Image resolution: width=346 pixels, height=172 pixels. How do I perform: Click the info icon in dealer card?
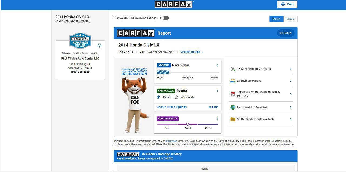pos(99,46)
